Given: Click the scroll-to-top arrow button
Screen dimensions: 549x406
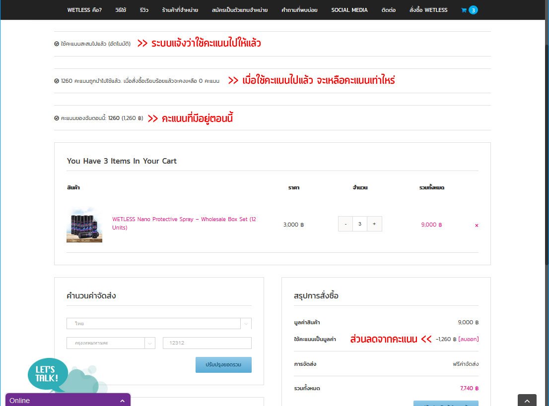Looking at the screenshot, I should (527, 400).
